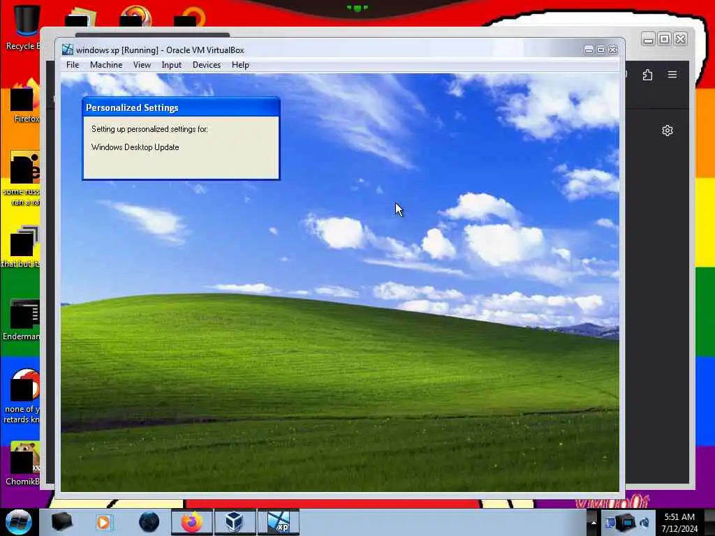Open the File menu in VirtualBox
Image resolution: width=715 pixels, height=536 pixels.
(x=73, y=65)
